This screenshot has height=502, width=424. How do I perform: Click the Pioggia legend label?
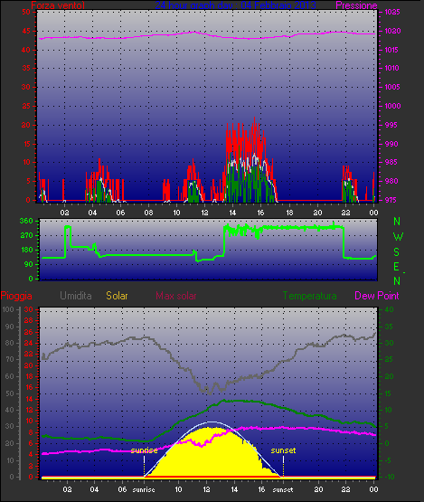click(16, 296)
